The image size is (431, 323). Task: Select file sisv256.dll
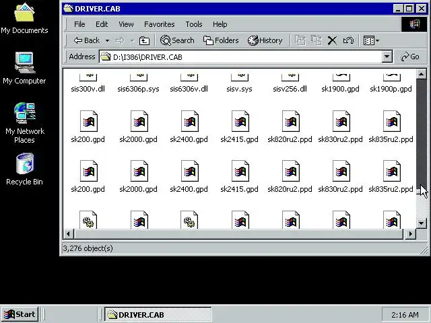tap(290, 83)
